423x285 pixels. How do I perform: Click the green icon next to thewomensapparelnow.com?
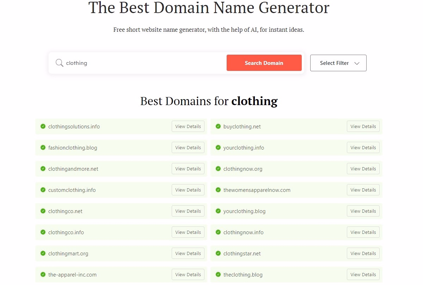pyautogui.click(x=218, y=190)
